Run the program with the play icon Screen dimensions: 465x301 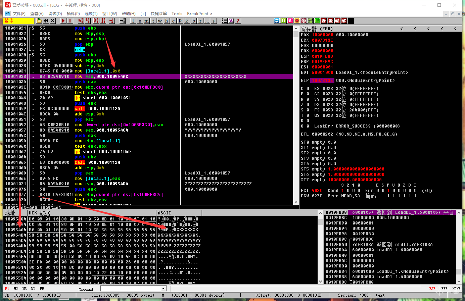pyautogui.click(x=63, y=21)
